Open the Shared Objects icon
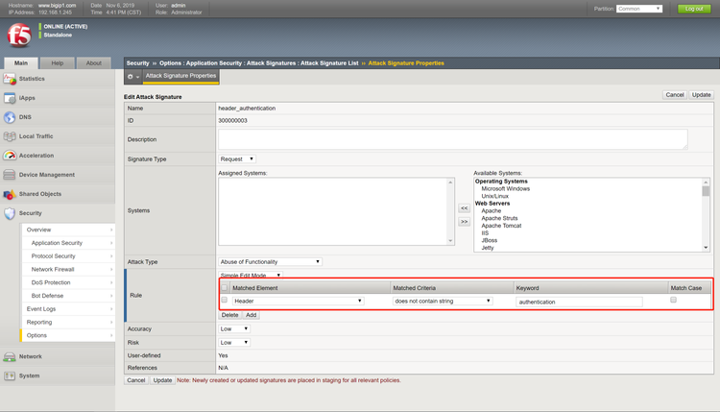720x412 pixels. pyautogui.click(x=10, y=194)
